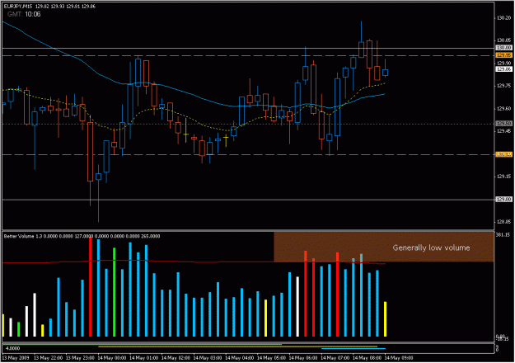Select the gray 129.50 price level tag
The image size is (515, 363).
[x=503, y=123]
